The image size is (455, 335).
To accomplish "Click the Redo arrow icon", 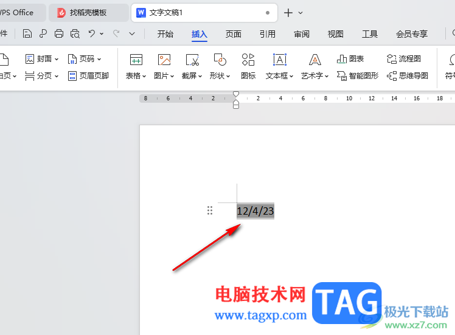I will pos(116,33).
